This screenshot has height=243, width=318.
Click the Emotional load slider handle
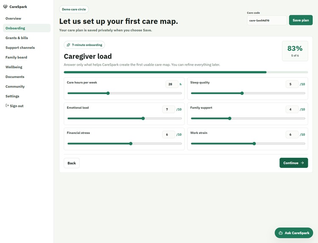(x=143, y=118)
